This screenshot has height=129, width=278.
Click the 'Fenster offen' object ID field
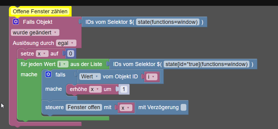pyautogui.click(x=84, y=107)
